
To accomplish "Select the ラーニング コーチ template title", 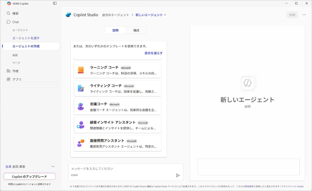I will [x=104, y=67].
